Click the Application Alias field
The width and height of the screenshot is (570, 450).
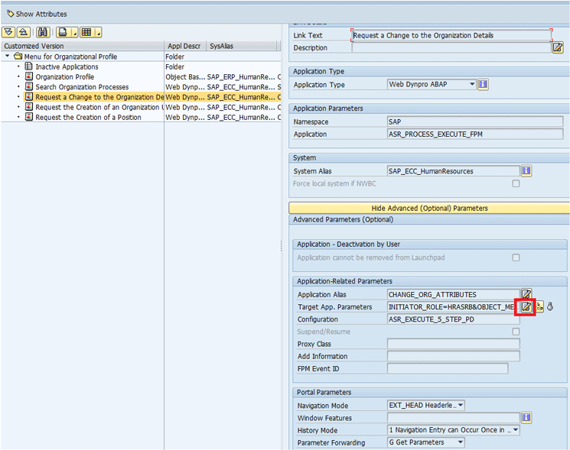[x=453, y=294]
